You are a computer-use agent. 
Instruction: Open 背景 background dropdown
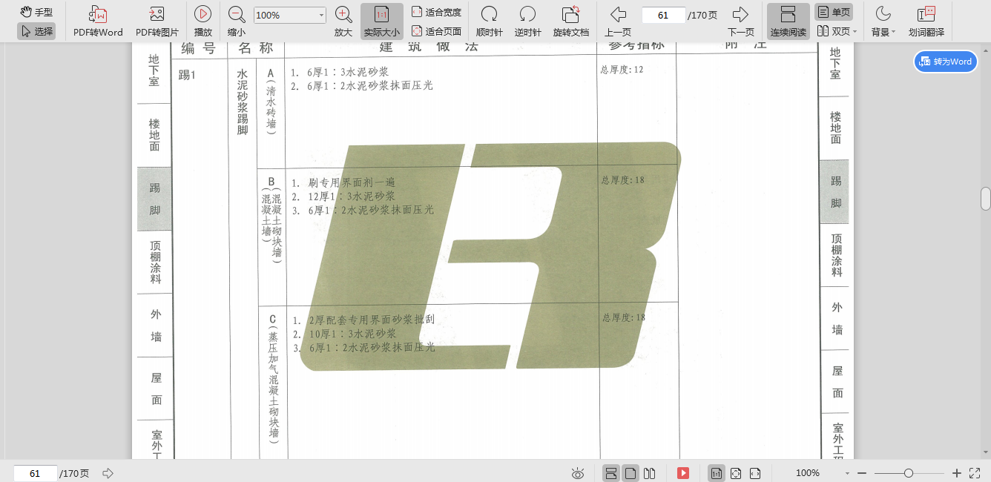pyautogui.click(x=883, y=22)
